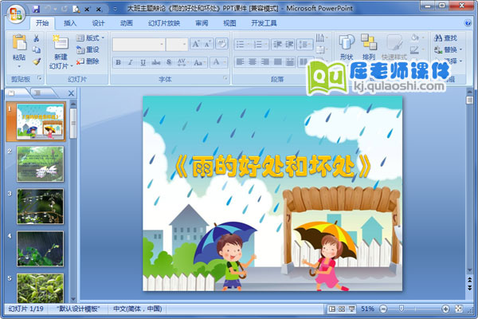Click the Cut scissors icon
The image size is (478, 319).
click(x=37, y=38)
